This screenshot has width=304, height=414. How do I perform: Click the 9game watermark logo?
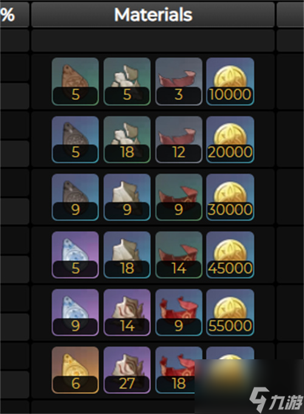click(276, 399)
